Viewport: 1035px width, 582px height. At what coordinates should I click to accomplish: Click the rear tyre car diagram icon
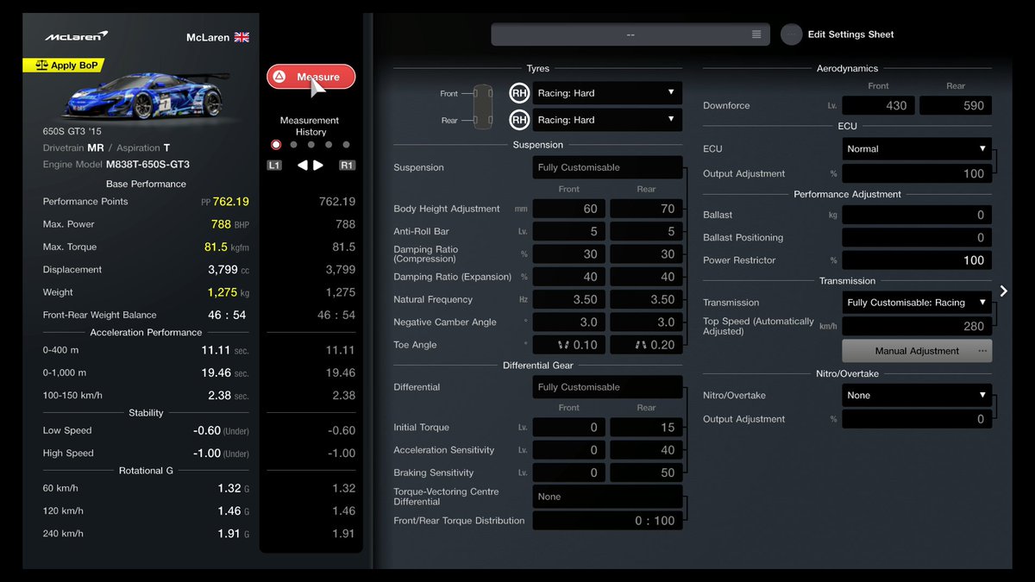[x=483, y=120]
